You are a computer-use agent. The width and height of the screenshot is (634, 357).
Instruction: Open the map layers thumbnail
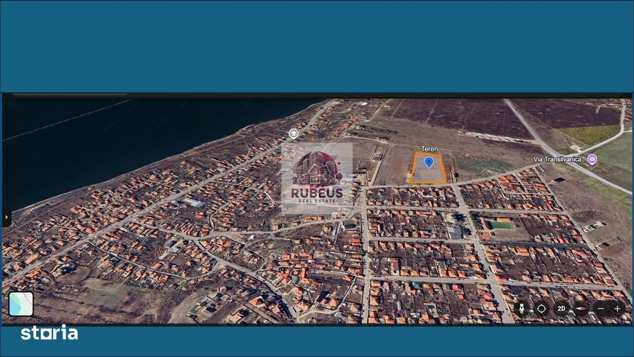[21, 304]
